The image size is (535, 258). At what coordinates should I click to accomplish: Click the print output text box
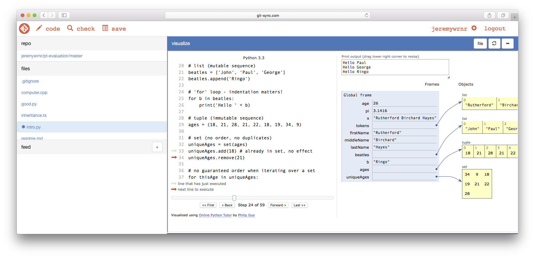point(395,67)
